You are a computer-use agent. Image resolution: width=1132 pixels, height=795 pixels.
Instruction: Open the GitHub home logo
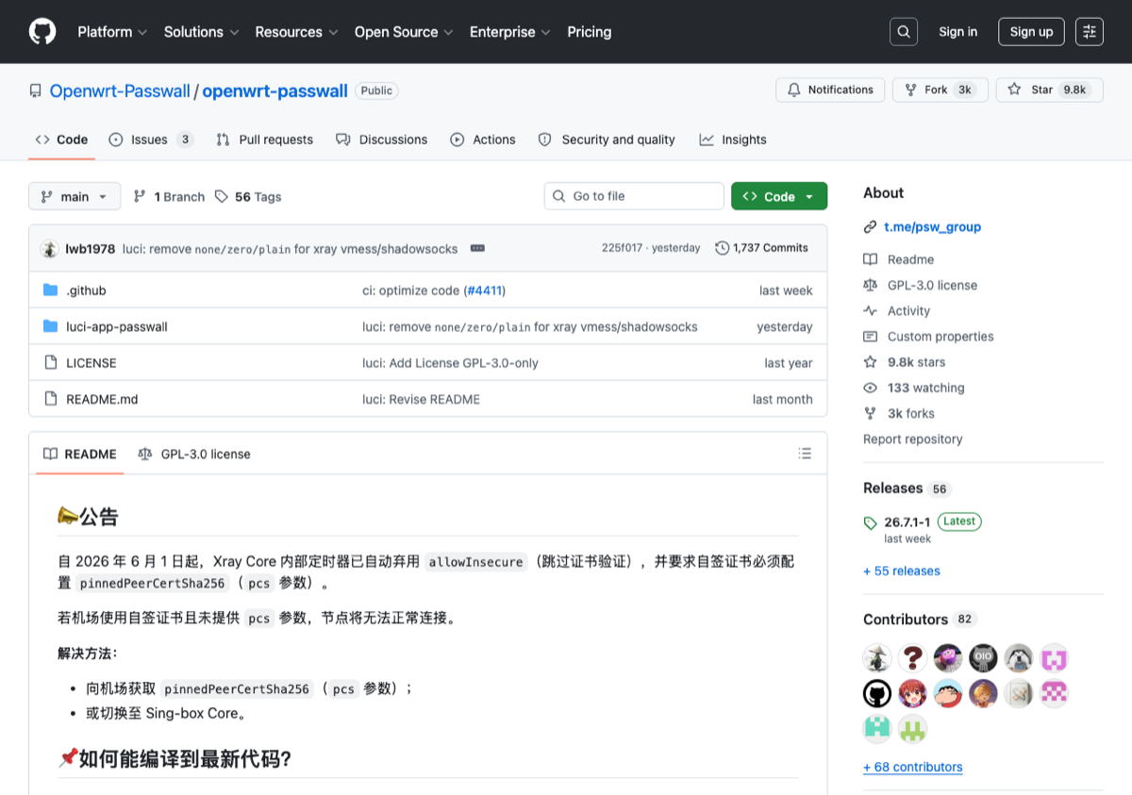[42, 31]
